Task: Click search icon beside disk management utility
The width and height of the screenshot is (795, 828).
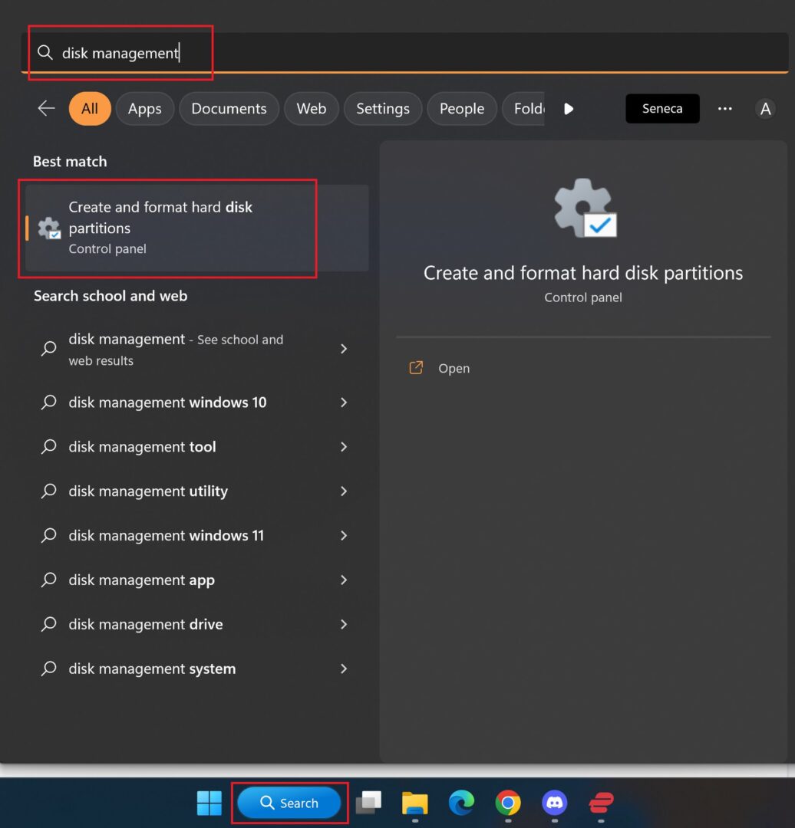Action: tap(48, 491)
